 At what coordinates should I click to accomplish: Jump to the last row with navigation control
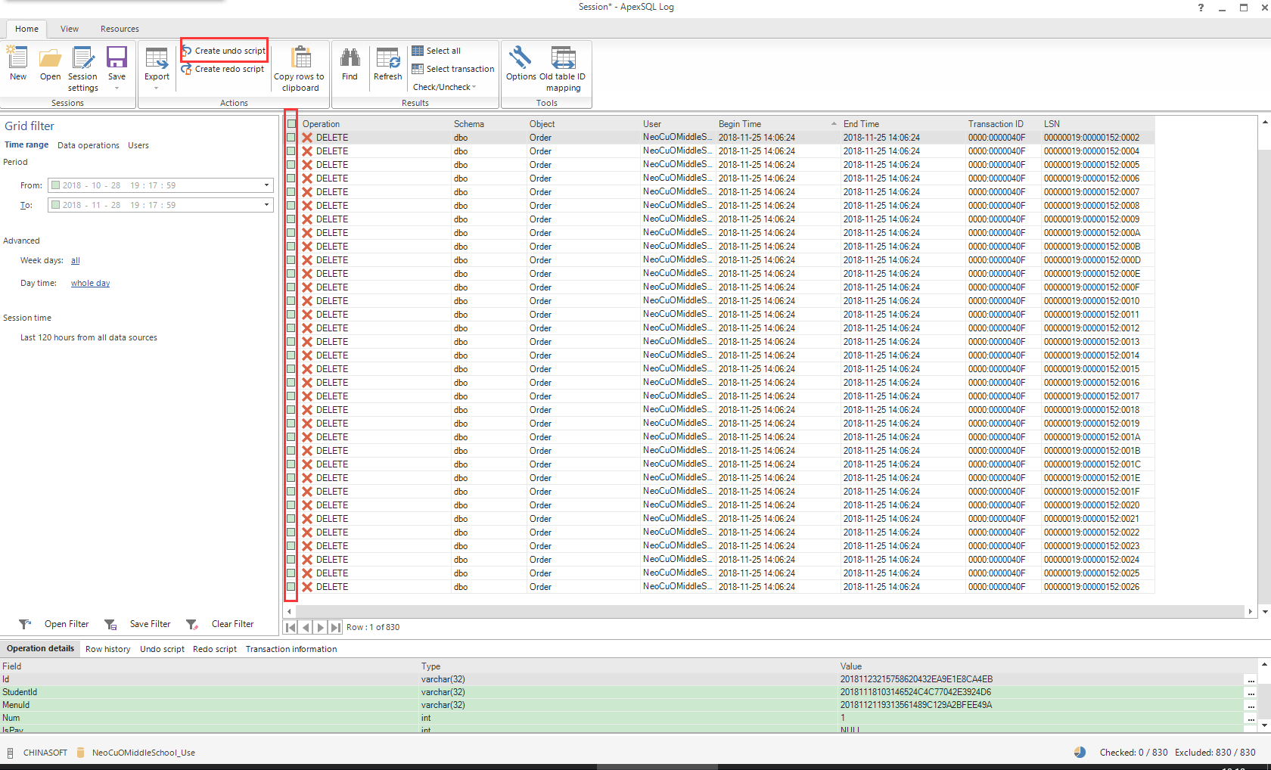334,627
